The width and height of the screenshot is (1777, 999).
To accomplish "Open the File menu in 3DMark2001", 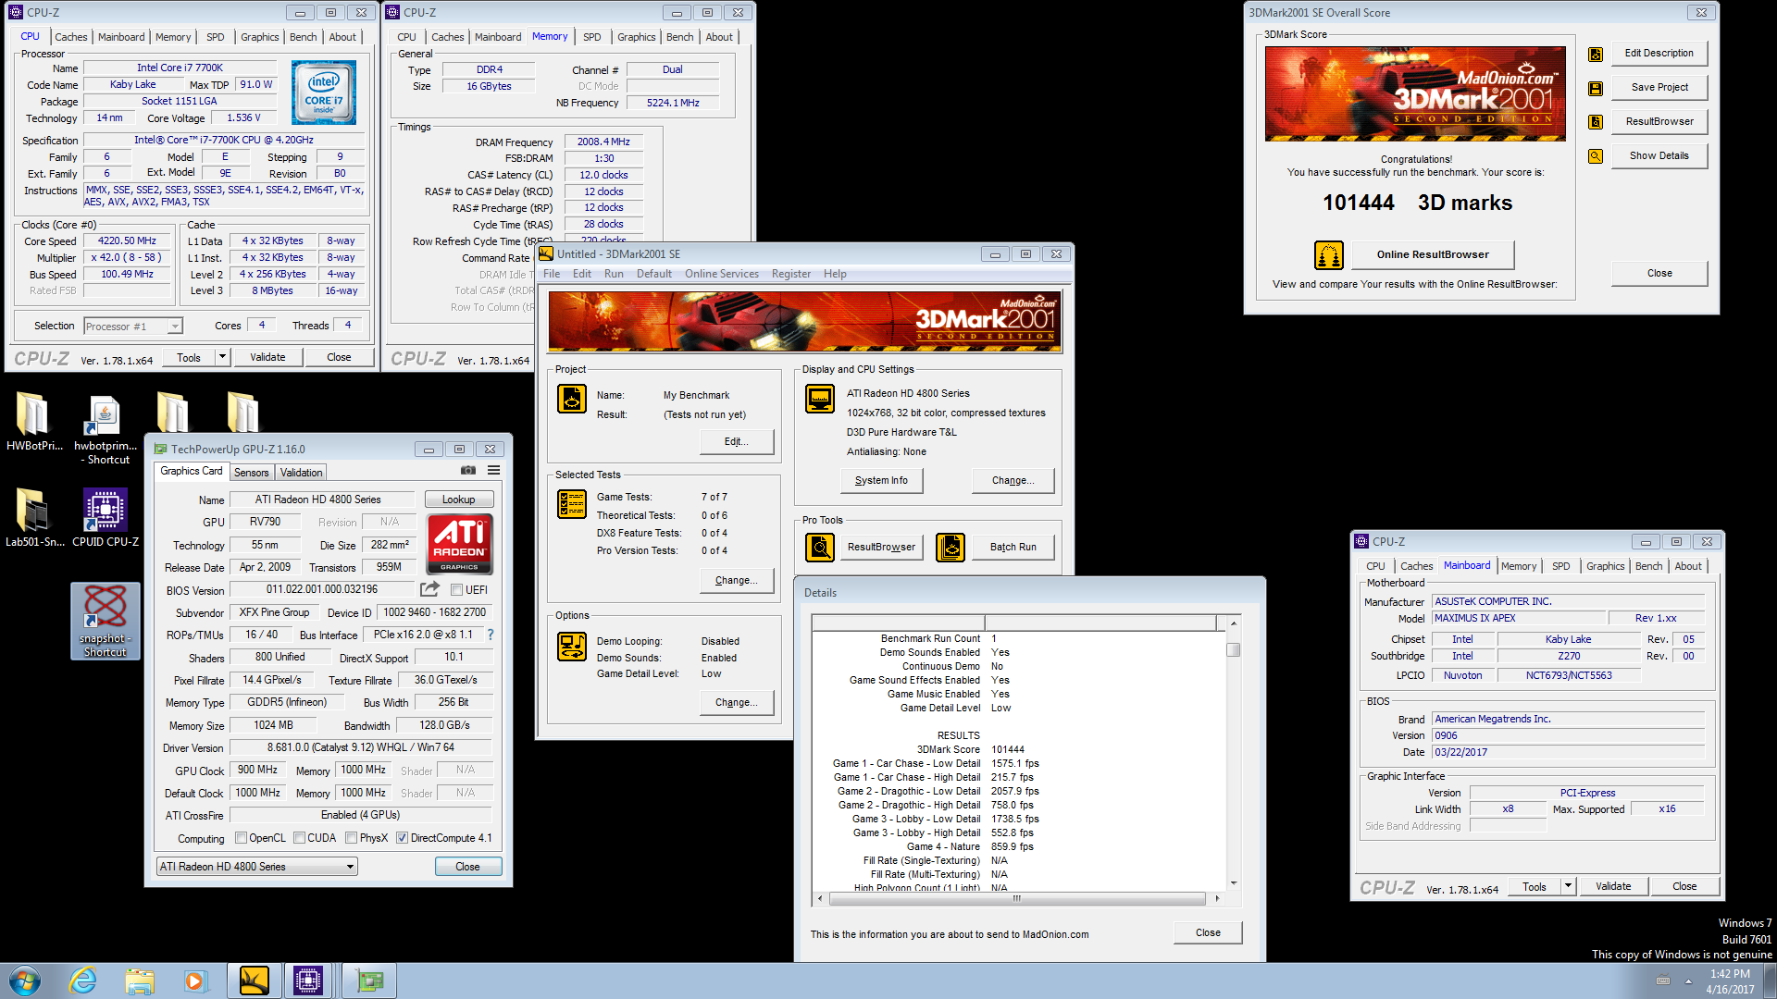I will pyautogui.click(x=552, y=274).
